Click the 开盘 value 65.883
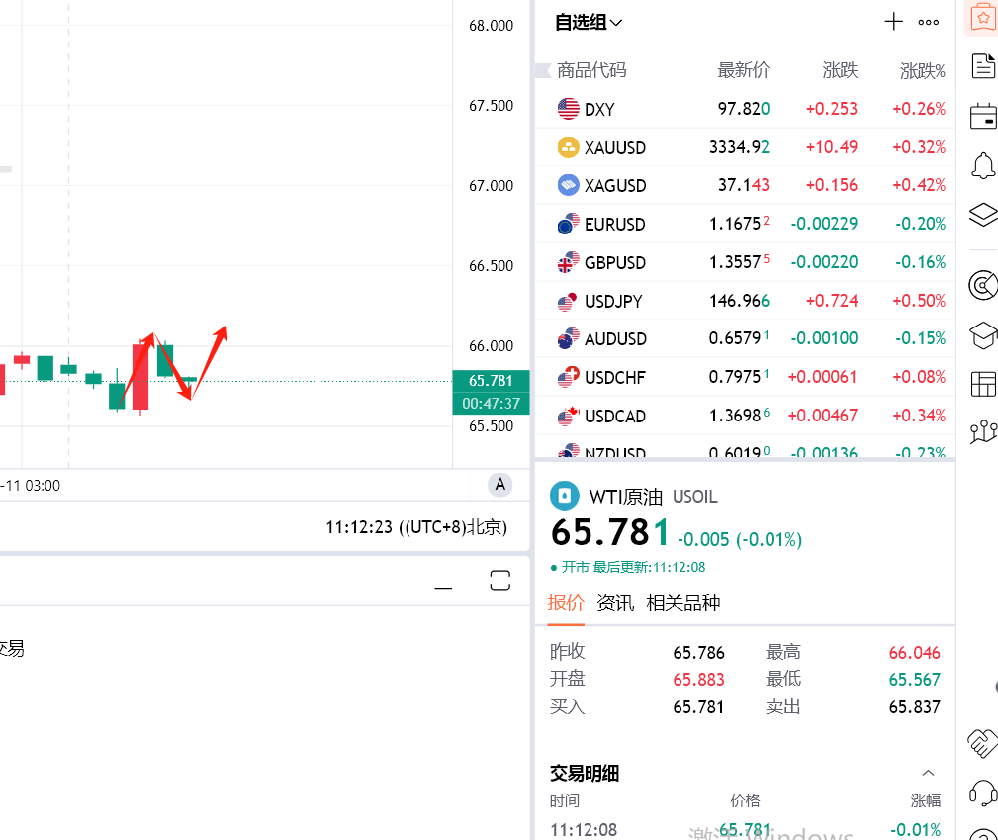 [x=699, y=680]
